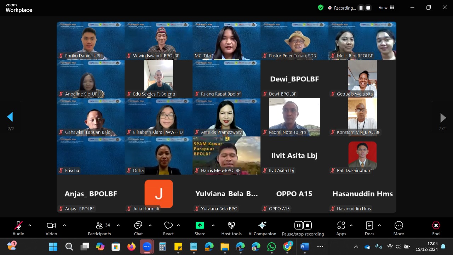Click the green Share screen icon
This screenshot has width=453, height=255.
tap(200, 226)
